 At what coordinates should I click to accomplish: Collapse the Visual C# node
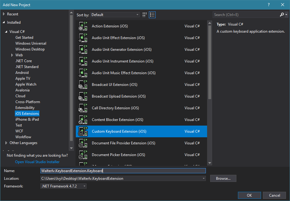pos(6,32)
